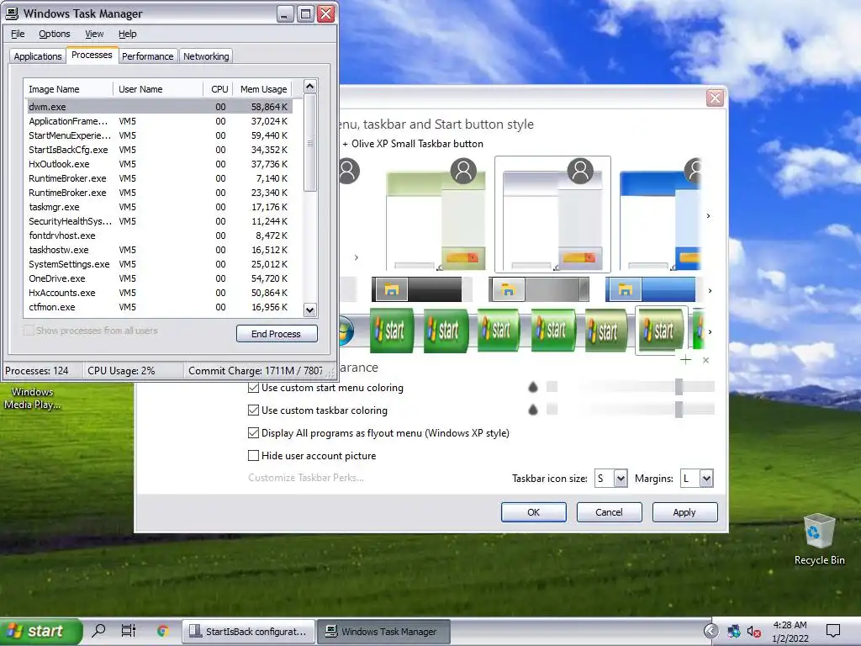Image resolution: width=861 pixels, height=646 pixels.
Task: Click the muted volume tray icon
Action: coord(754,632)
